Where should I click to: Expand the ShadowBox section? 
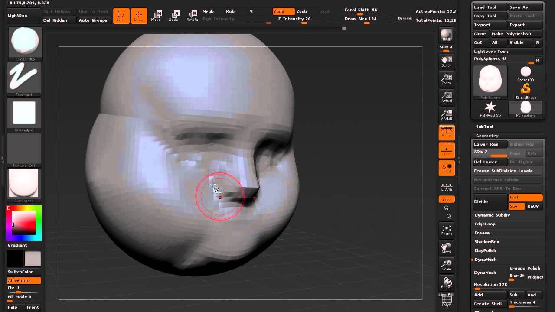(x=486, y=242)
